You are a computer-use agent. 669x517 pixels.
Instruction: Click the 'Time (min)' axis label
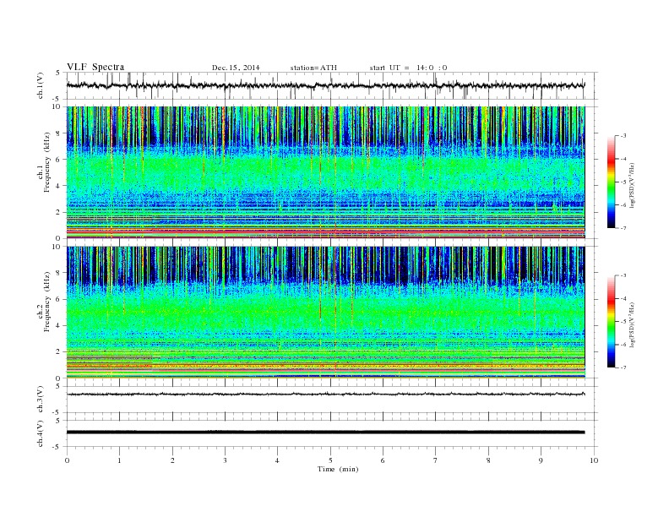(338, 469)
